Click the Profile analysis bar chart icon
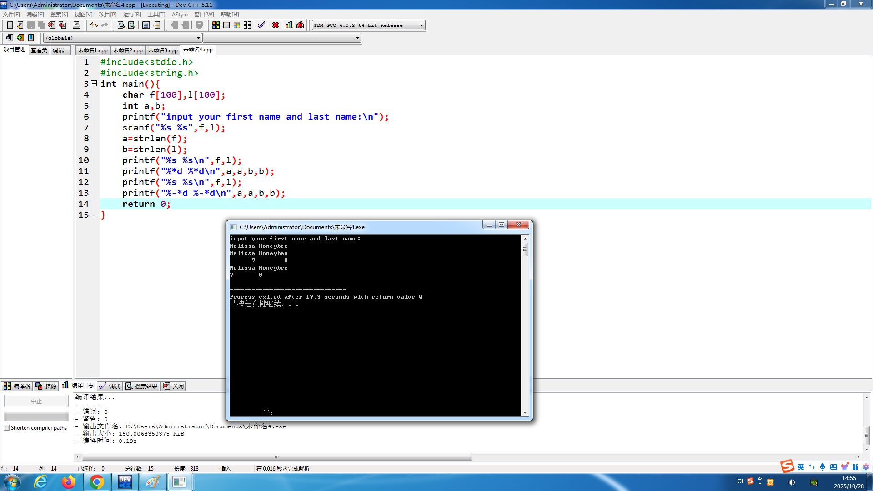 (x=290, y=25)
